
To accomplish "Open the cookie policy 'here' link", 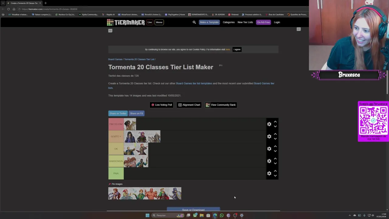I will click(x=228, y=49).
